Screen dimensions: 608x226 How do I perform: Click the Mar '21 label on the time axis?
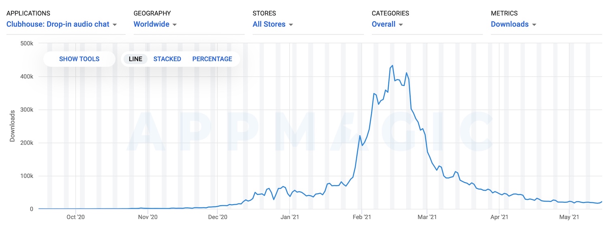[x=428, y=217]
